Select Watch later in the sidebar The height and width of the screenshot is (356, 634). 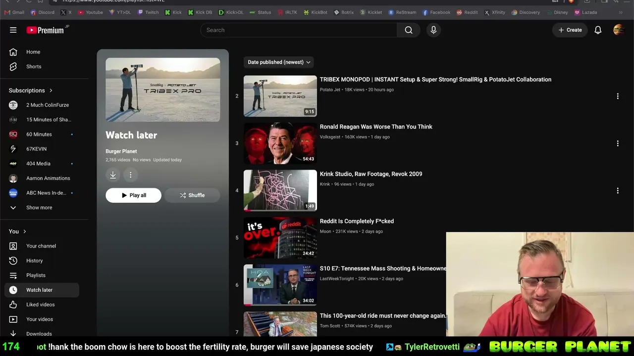42,290
